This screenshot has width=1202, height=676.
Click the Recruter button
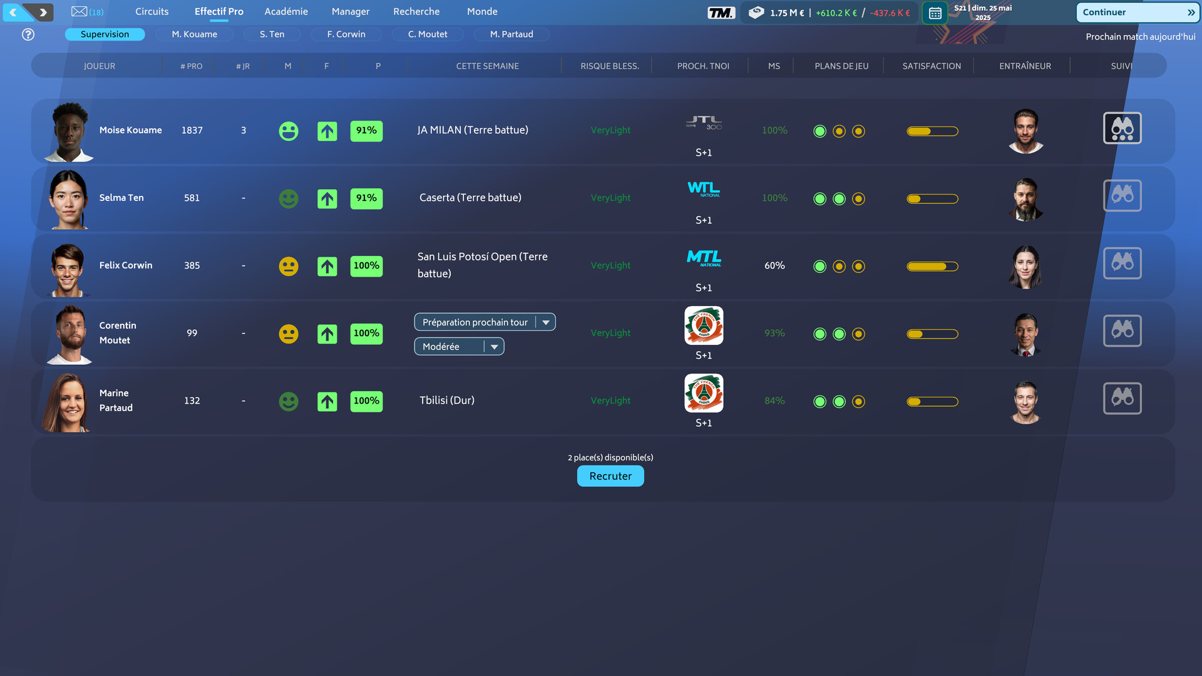pos(610,476)
